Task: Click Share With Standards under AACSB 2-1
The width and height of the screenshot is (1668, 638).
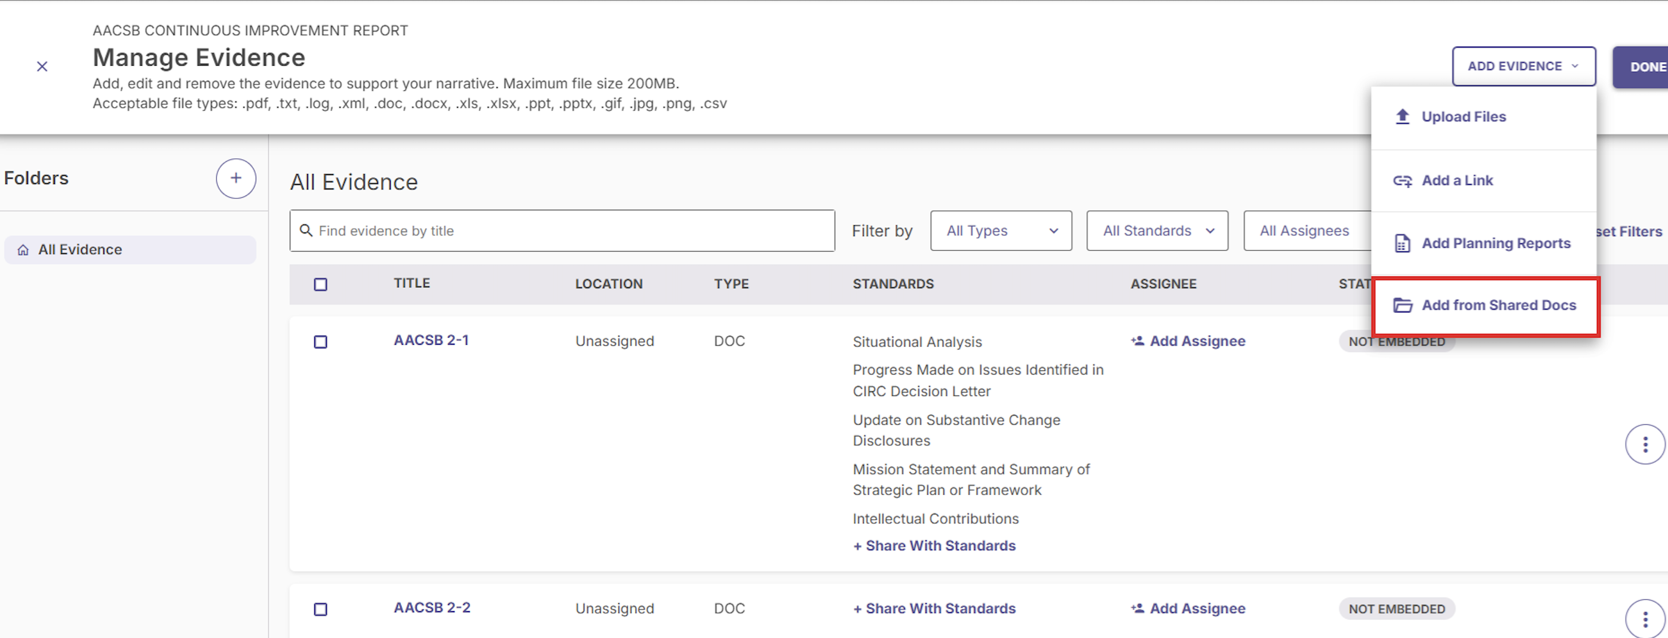Action: click(934, 545)
